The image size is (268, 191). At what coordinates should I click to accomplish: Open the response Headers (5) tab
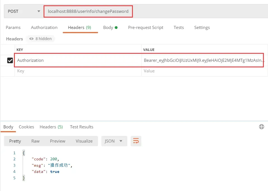click(51, 127)
